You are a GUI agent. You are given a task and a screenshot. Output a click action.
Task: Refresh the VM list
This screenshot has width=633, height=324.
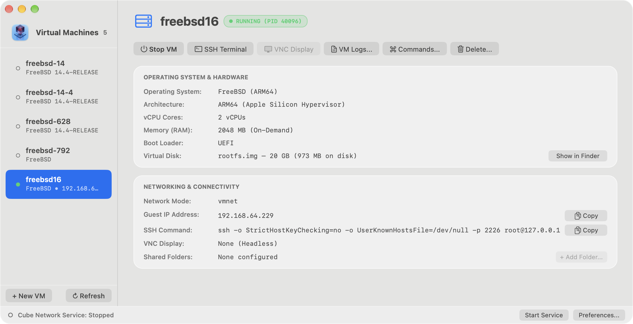click(x=89, y=296)
